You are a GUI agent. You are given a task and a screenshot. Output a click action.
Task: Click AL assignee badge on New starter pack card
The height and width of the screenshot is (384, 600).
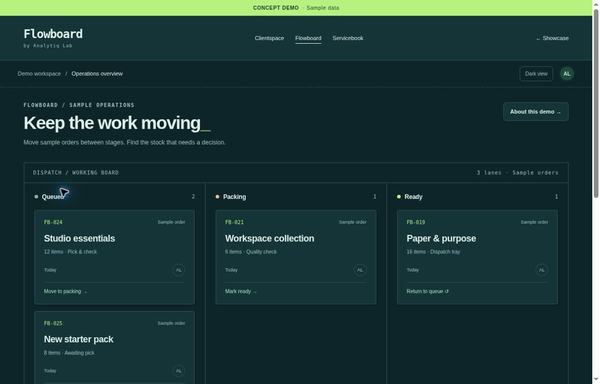tap(179, 371)
